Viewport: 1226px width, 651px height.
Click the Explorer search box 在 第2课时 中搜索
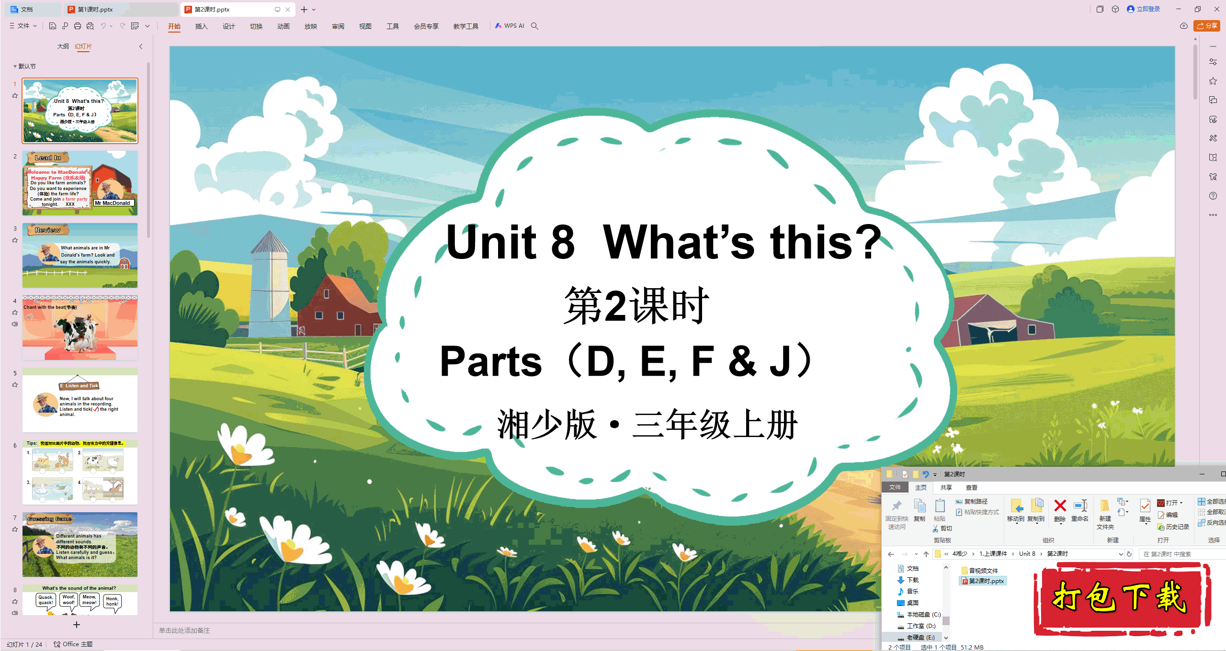pos(1183,554)
